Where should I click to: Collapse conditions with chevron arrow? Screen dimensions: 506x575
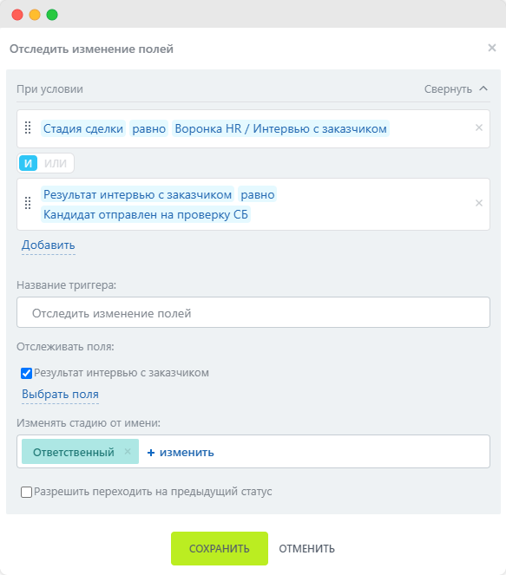tap(483, 88)
